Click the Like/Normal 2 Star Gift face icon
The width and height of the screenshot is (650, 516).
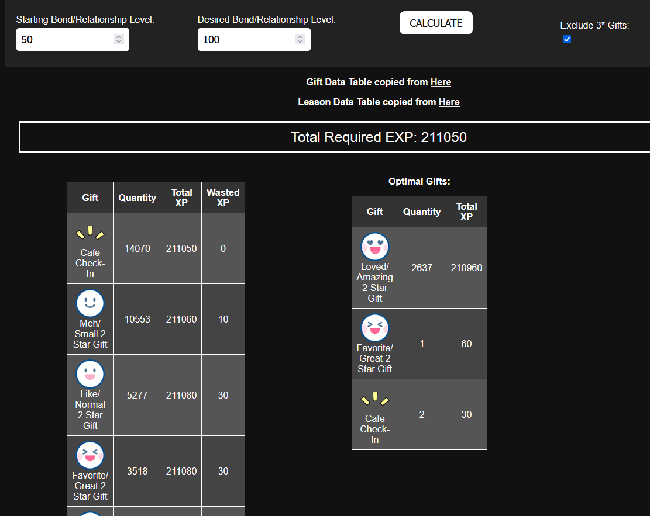90,374
